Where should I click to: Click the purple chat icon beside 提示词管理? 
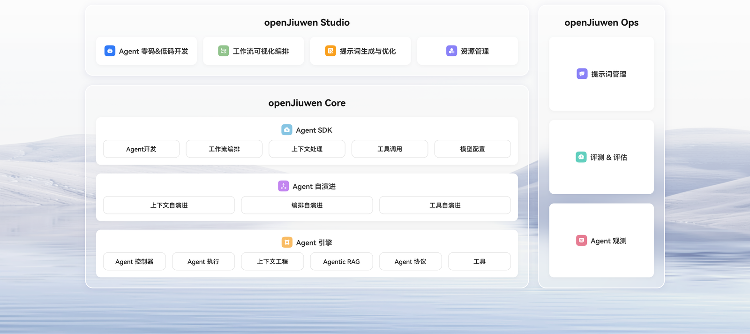click(x=582, y=74)
